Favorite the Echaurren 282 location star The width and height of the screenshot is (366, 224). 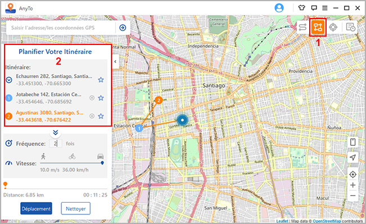point(101,80)
